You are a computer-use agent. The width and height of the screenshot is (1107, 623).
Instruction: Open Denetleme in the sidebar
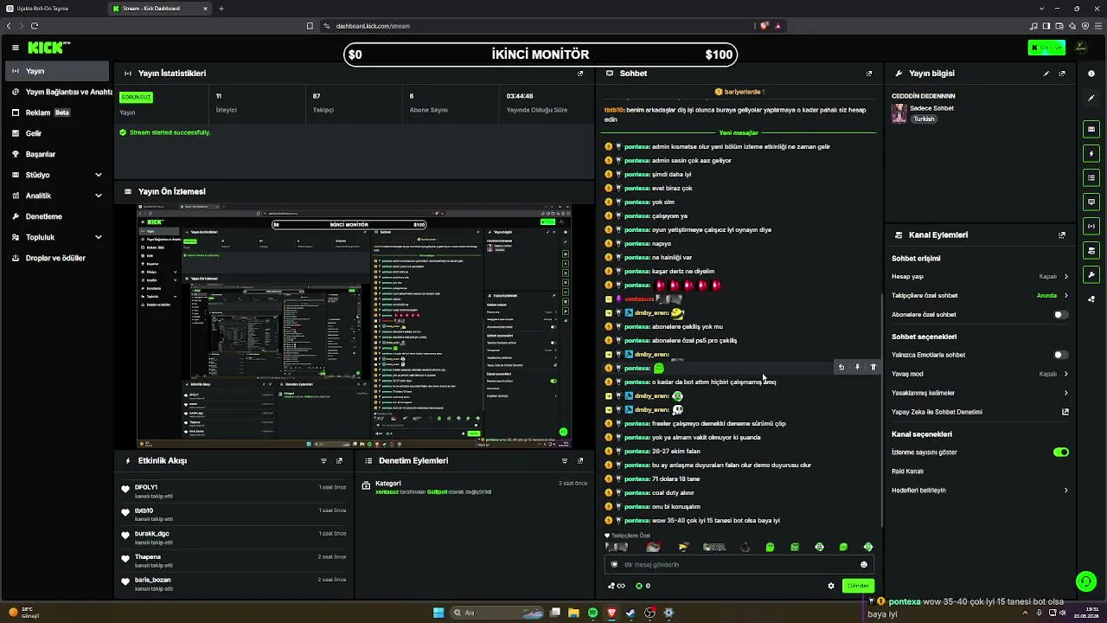pyautogui.click(x=57, y=216)
